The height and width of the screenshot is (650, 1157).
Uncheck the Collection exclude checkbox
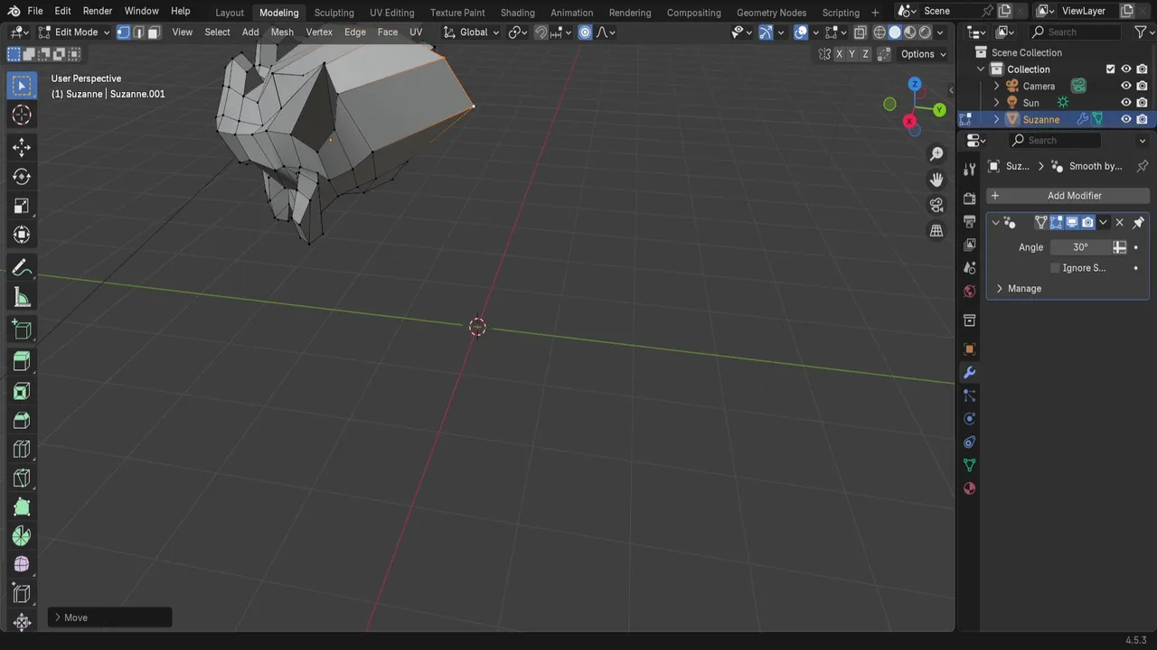1111,69
